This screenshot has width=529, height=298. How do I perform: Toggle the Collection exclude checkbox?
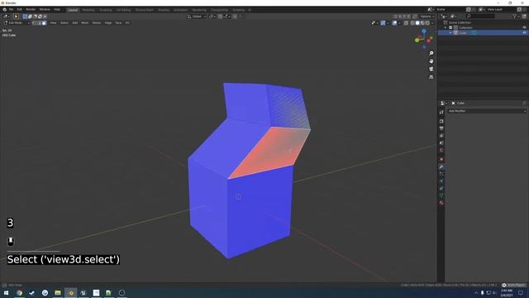[450, 27]
